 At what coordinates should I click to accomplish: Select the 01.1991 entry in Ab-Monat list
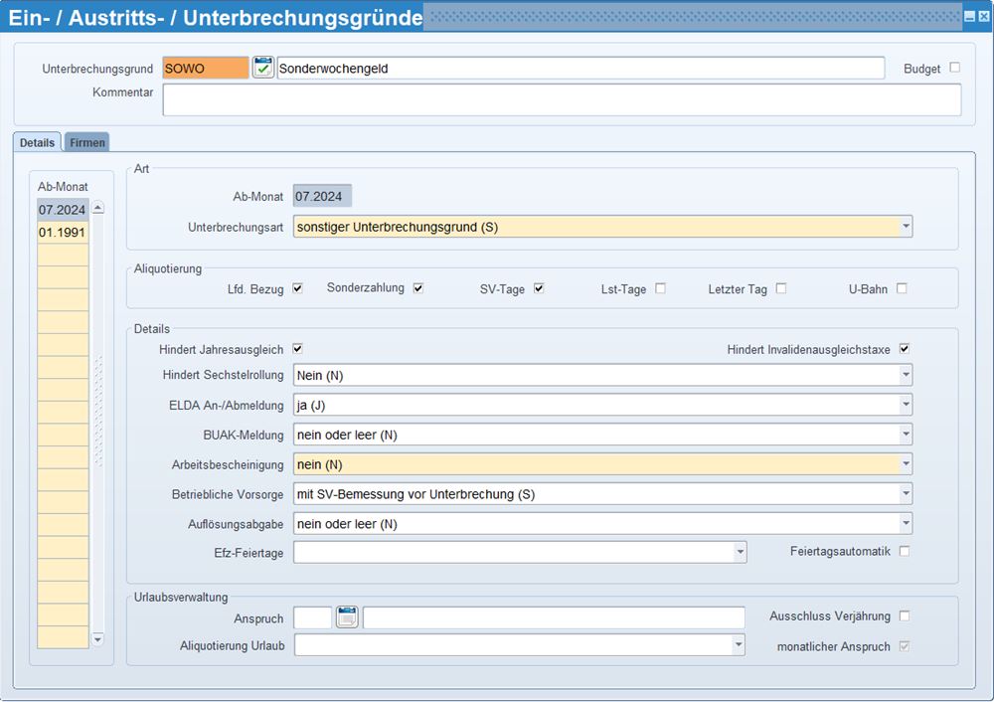[x=62, y=232]
